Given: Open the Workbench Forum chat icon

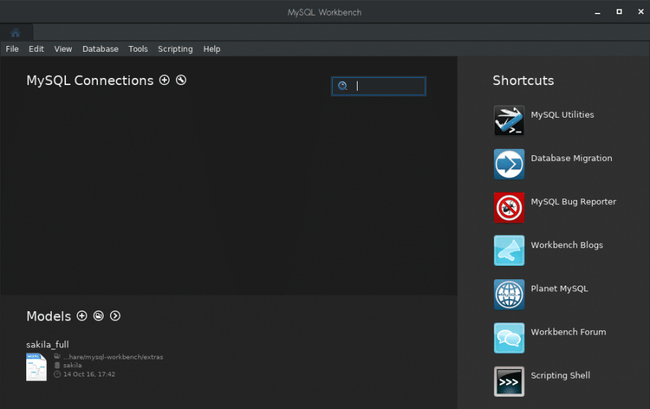Looking at the screenshot, I should [x=509, y=338].
